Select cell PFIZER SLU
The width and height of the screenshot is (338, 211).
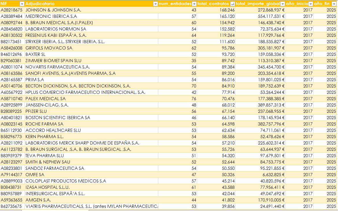point(91,111)
